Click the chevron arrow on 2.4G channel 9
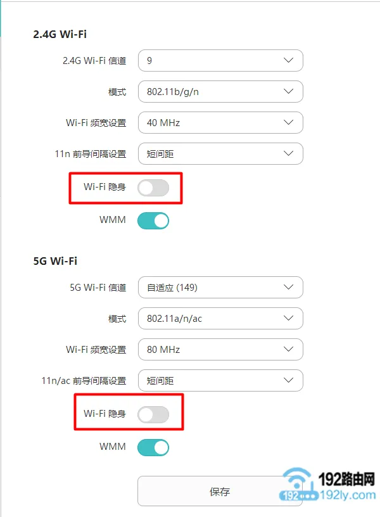Image resolution: width=380 pixels, height=517 pixels. [289, 61]
